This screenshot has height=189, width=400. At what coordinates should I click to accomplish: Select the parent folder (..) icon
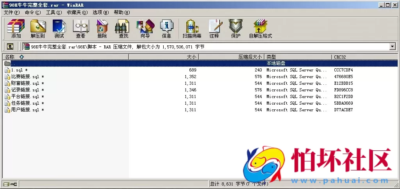(x=7, y=63)
